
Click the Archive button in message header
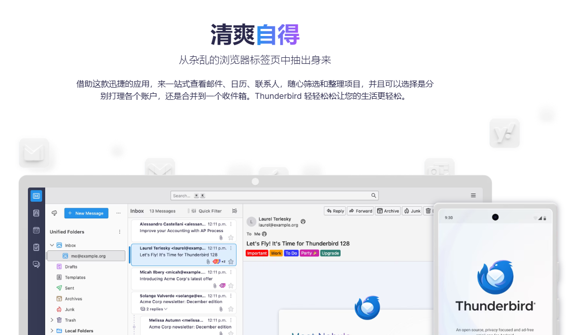click(388, 211)
